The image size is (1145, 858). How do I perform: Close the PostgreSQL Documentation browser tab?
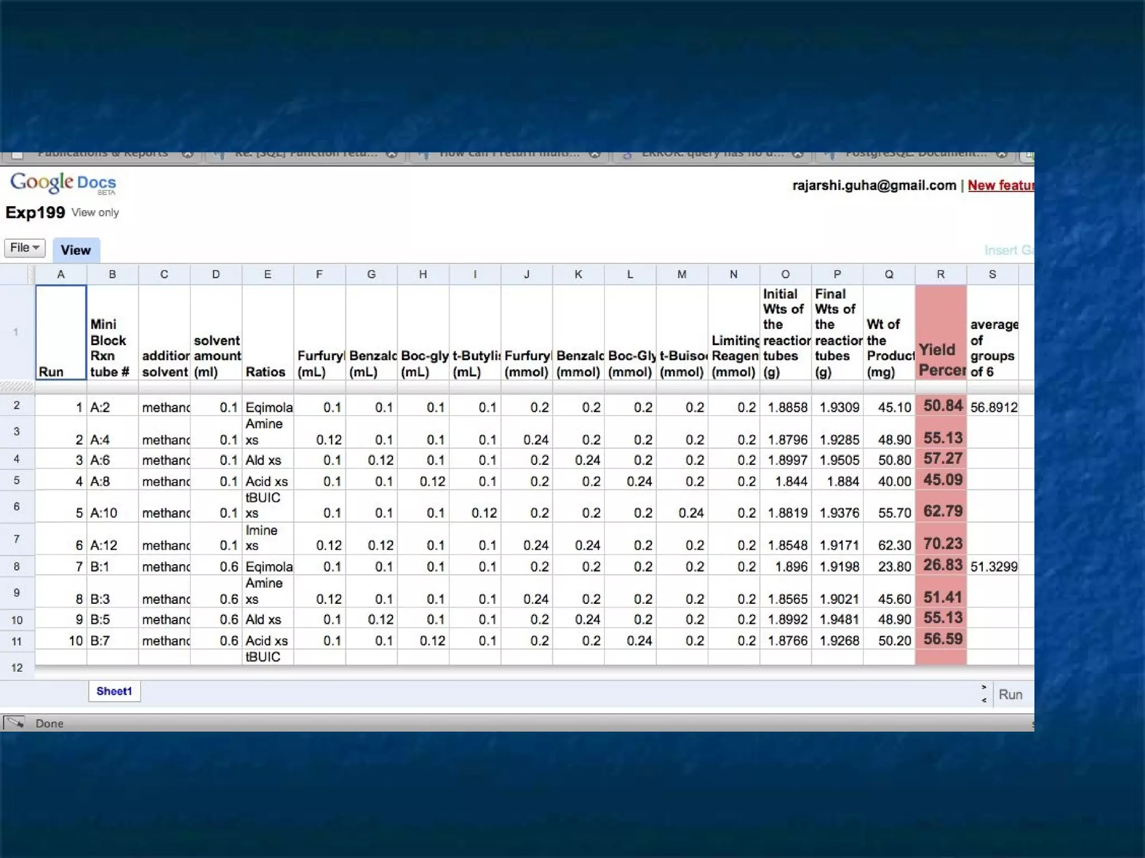click(1001, 154)
